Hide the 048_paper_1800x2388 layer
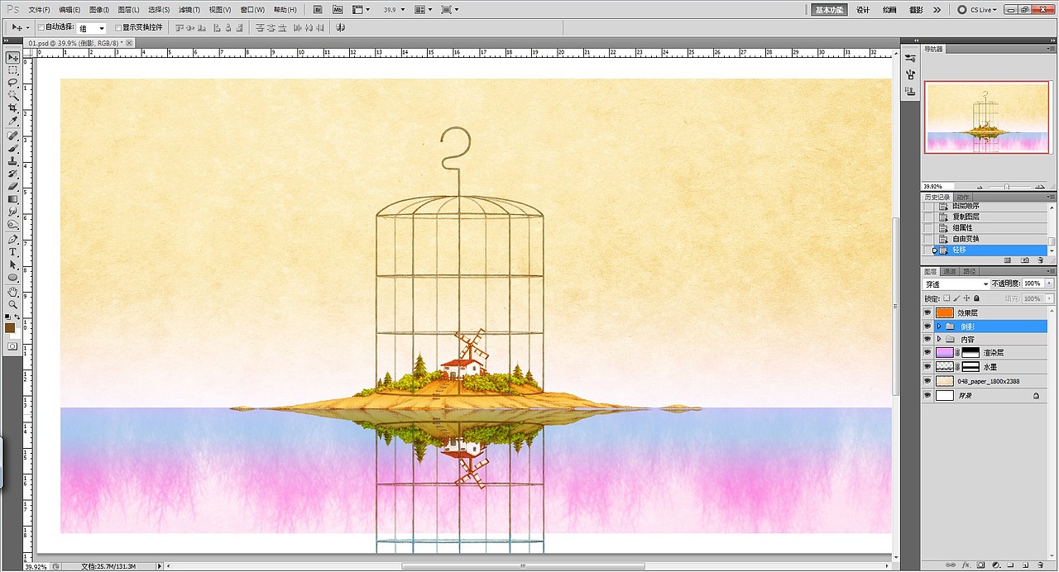 click(x=927, y=381)
